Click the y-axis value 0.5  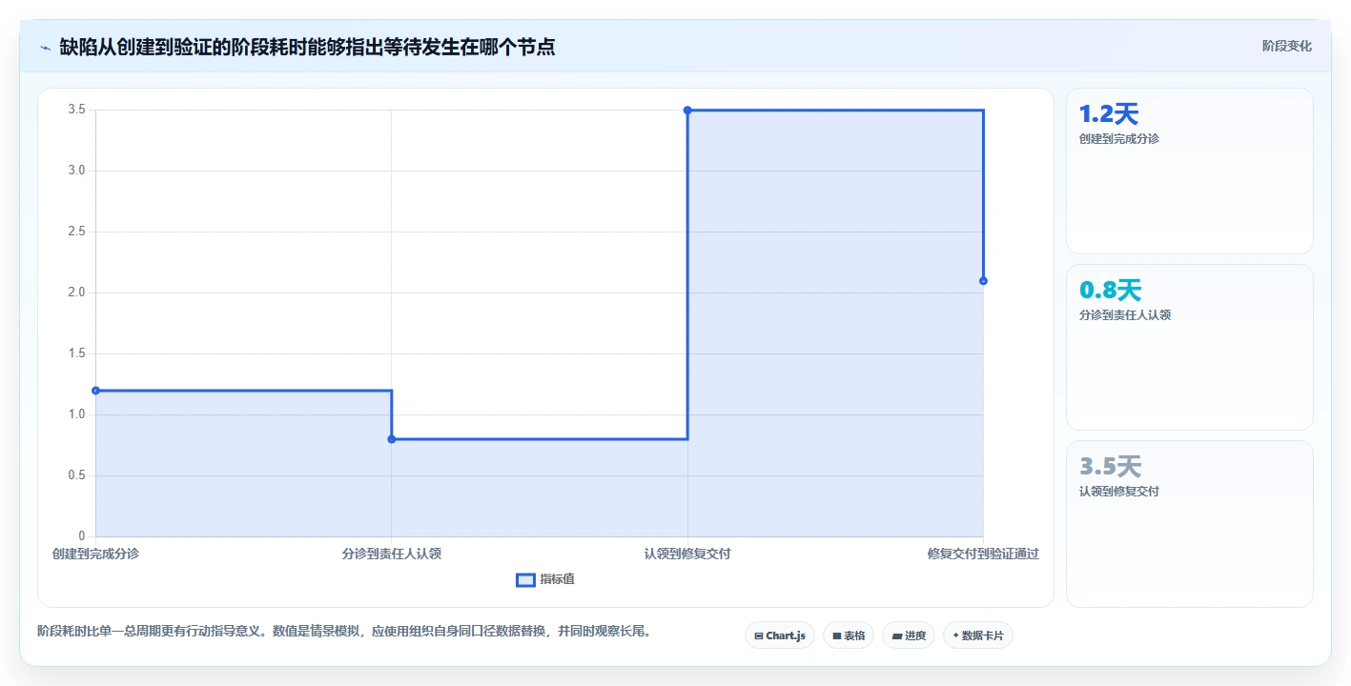pyautogui.click(x=76, y=475)
